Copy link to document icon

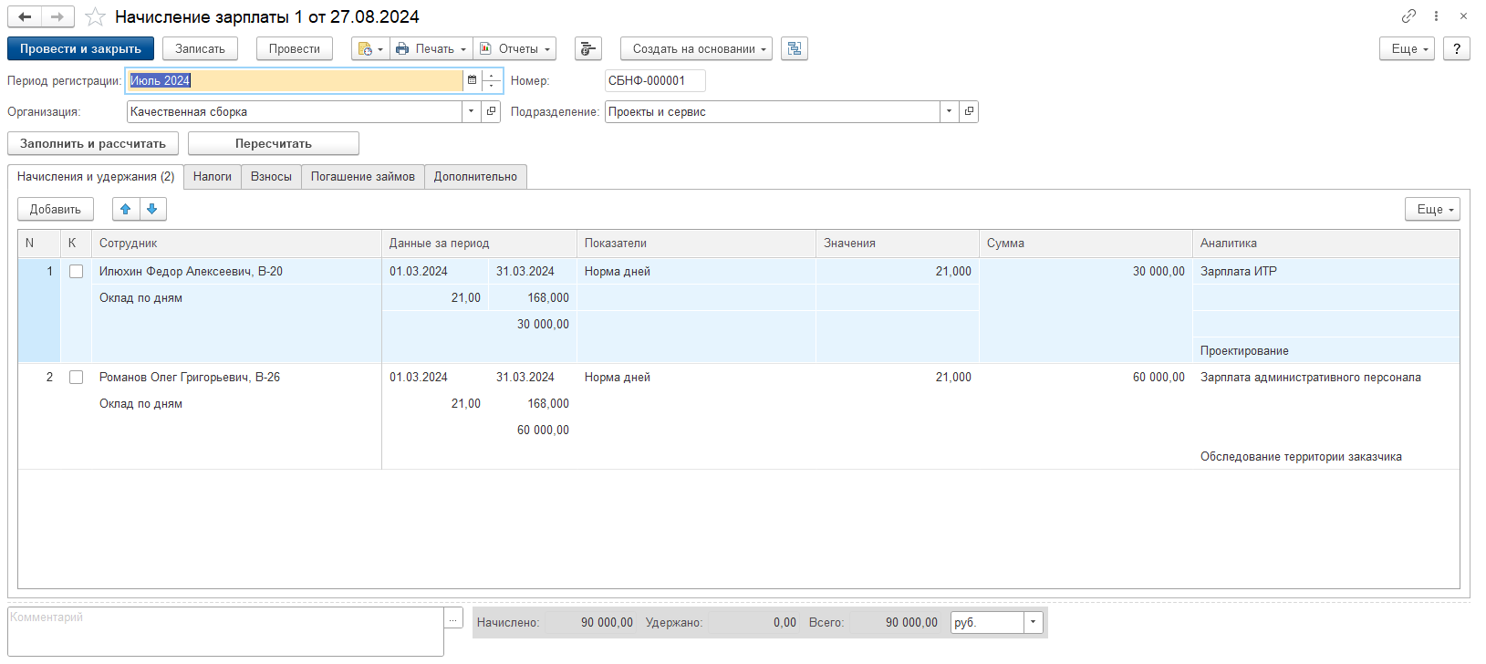[x=1408, y=16]
